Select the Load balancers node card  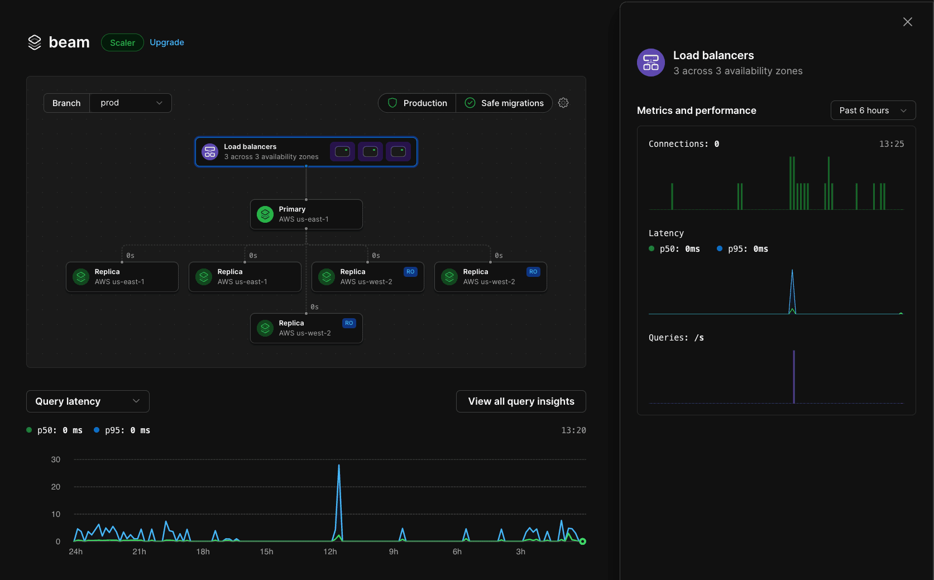click(306, 152)
